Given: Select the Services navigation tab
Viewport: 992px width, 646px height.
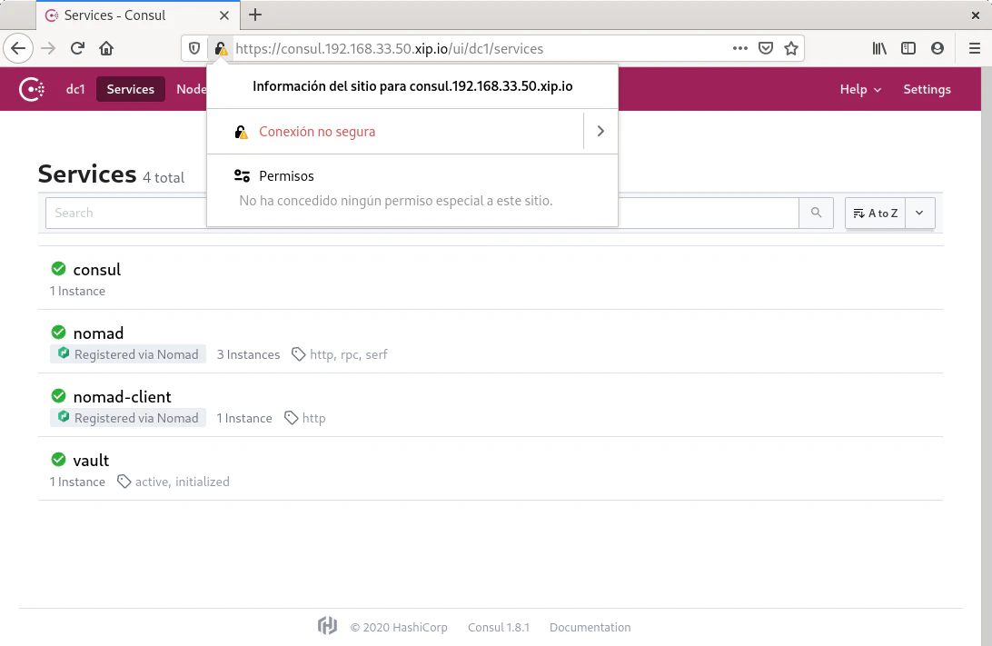Looking at the screenshot, I should [x=131, y=89].
